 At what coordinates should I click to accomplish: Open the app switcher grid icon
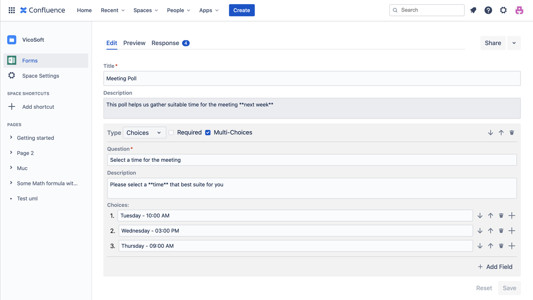[x=12, y=10]
